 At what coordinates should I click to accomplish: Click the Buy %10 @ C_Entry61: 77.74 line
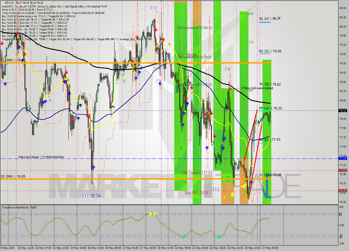tap(35, 23)
